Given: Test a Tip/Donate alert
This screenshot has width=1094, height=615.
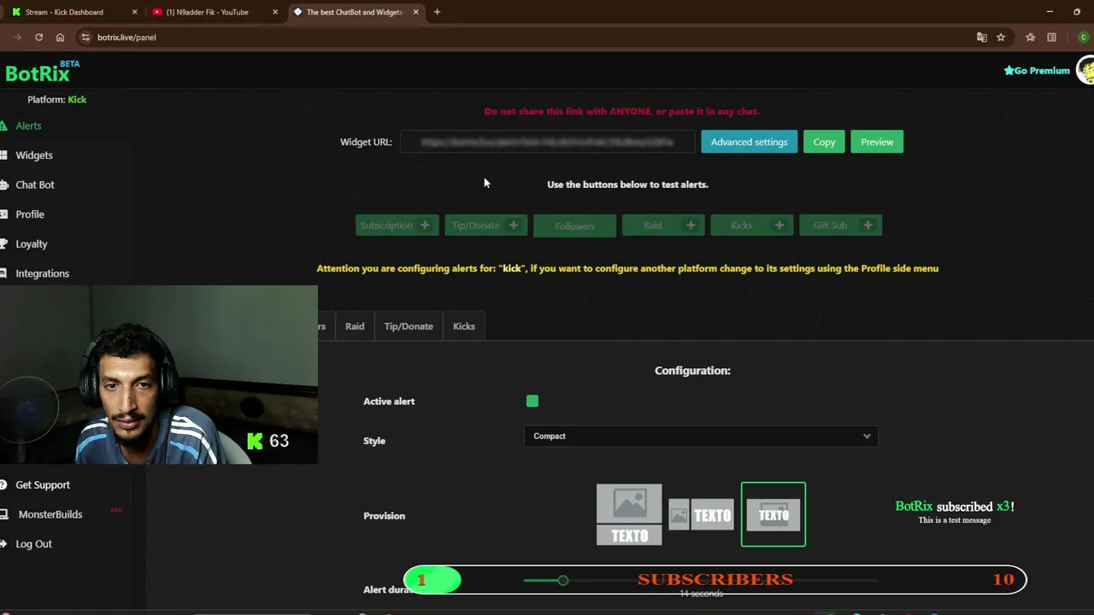Looking at the screenshot, I should click(475, 225).
